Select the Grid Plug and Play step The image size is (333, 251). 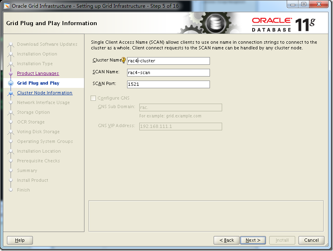[x=38, y=83]
